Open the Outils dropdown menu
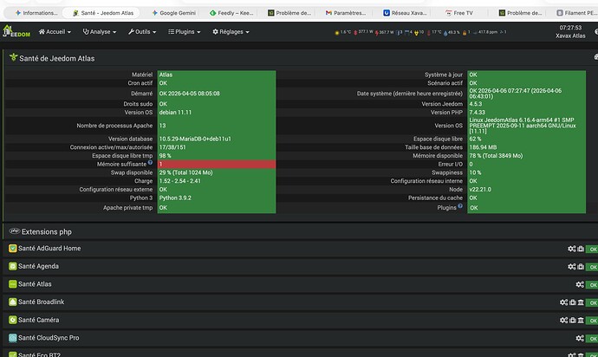Screen dimensions: 598x357 (x=142, y=32)
